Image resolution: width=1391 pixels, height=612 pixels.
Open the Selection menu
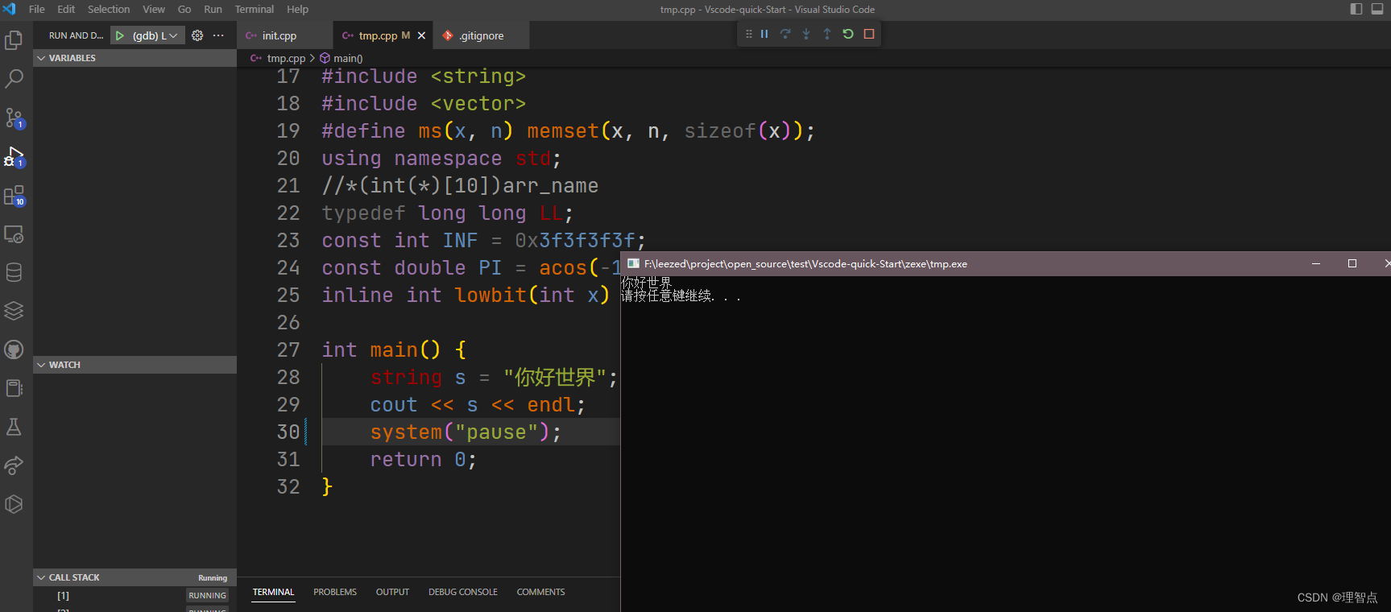109,9
